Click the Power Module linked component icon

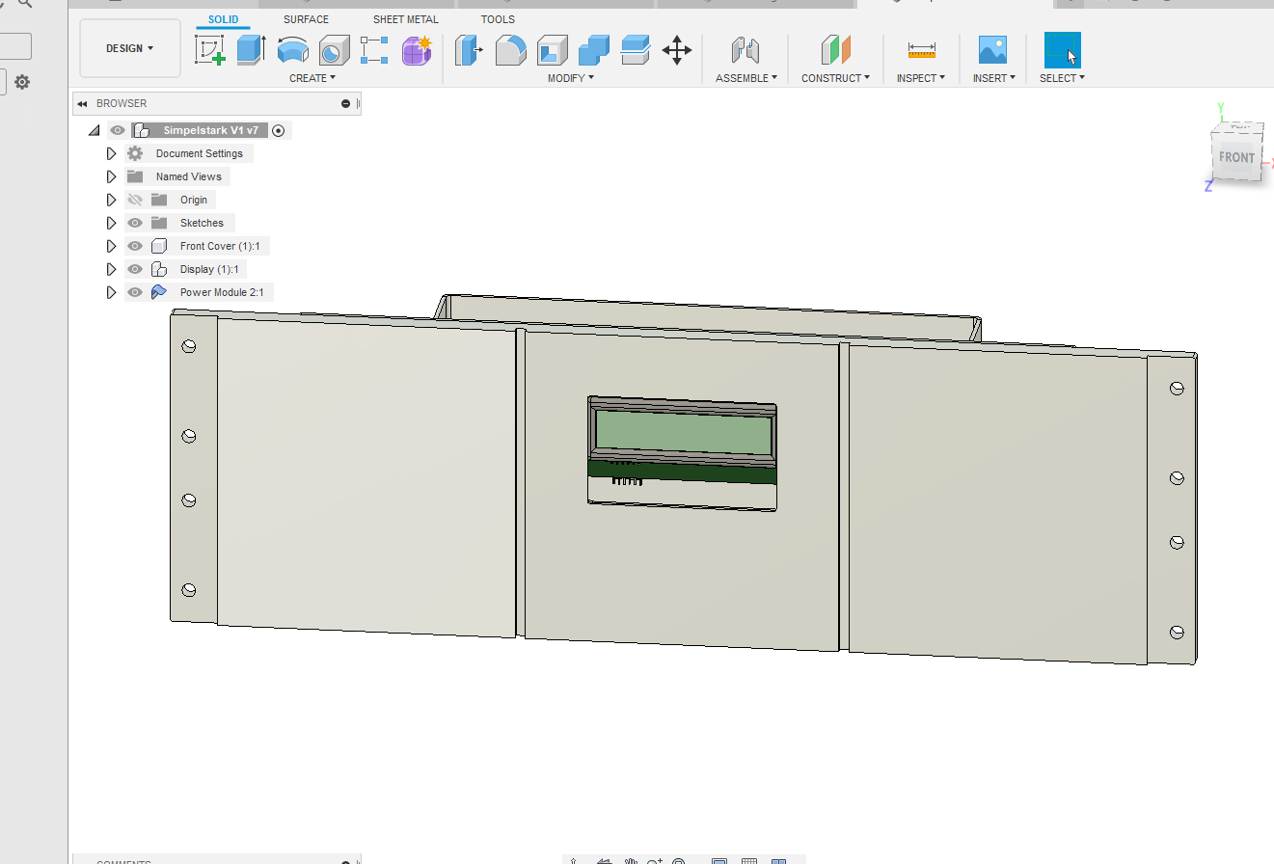tap(159, 292)
